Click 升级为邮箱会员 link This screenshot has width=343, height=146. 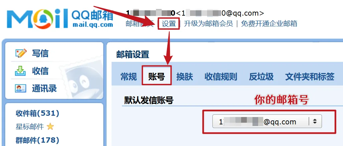click(x=208, y=24)
